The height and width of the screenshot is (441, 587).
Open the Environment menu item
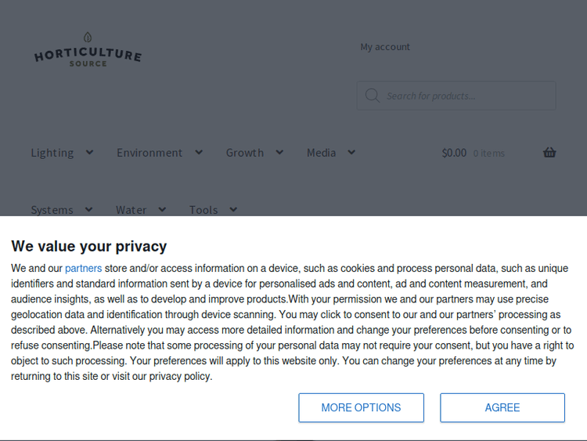tap(149, 153)
